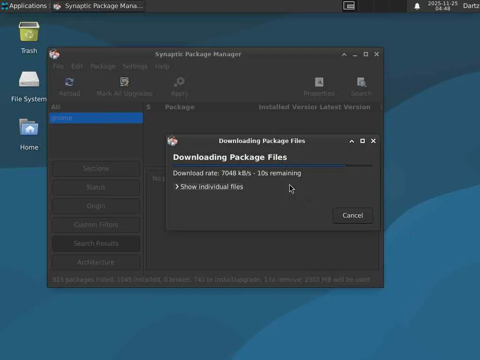Image resolution: width=480 pixels, height=360 pixels.
Task: Minimize the Synaptic main window
Action: (355, 54)
